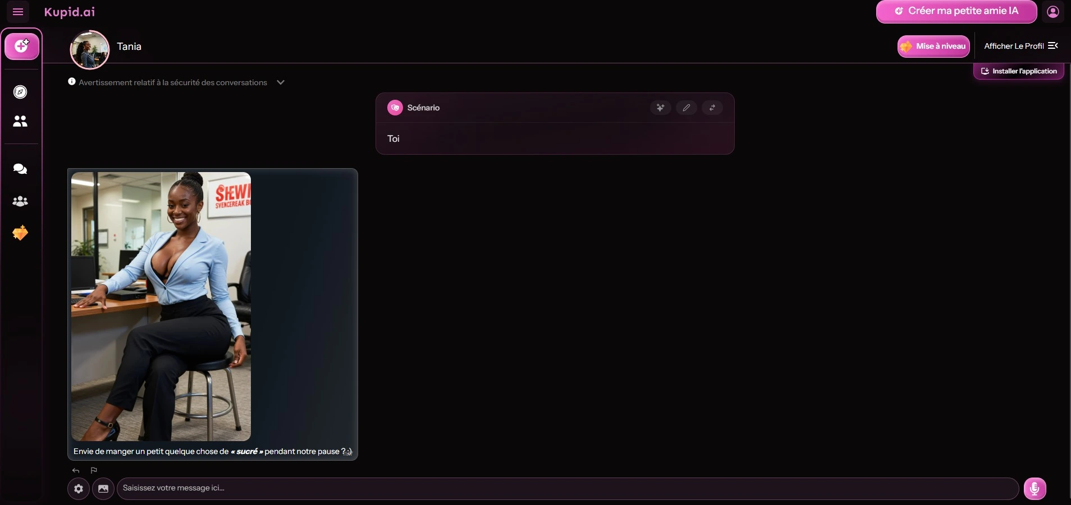Click the reply arrow under Tania's message

76,470
